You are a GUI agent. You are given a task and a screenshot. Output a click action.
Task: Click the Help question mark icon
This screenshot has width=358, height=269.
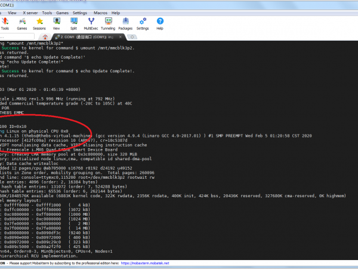[160, 22]
